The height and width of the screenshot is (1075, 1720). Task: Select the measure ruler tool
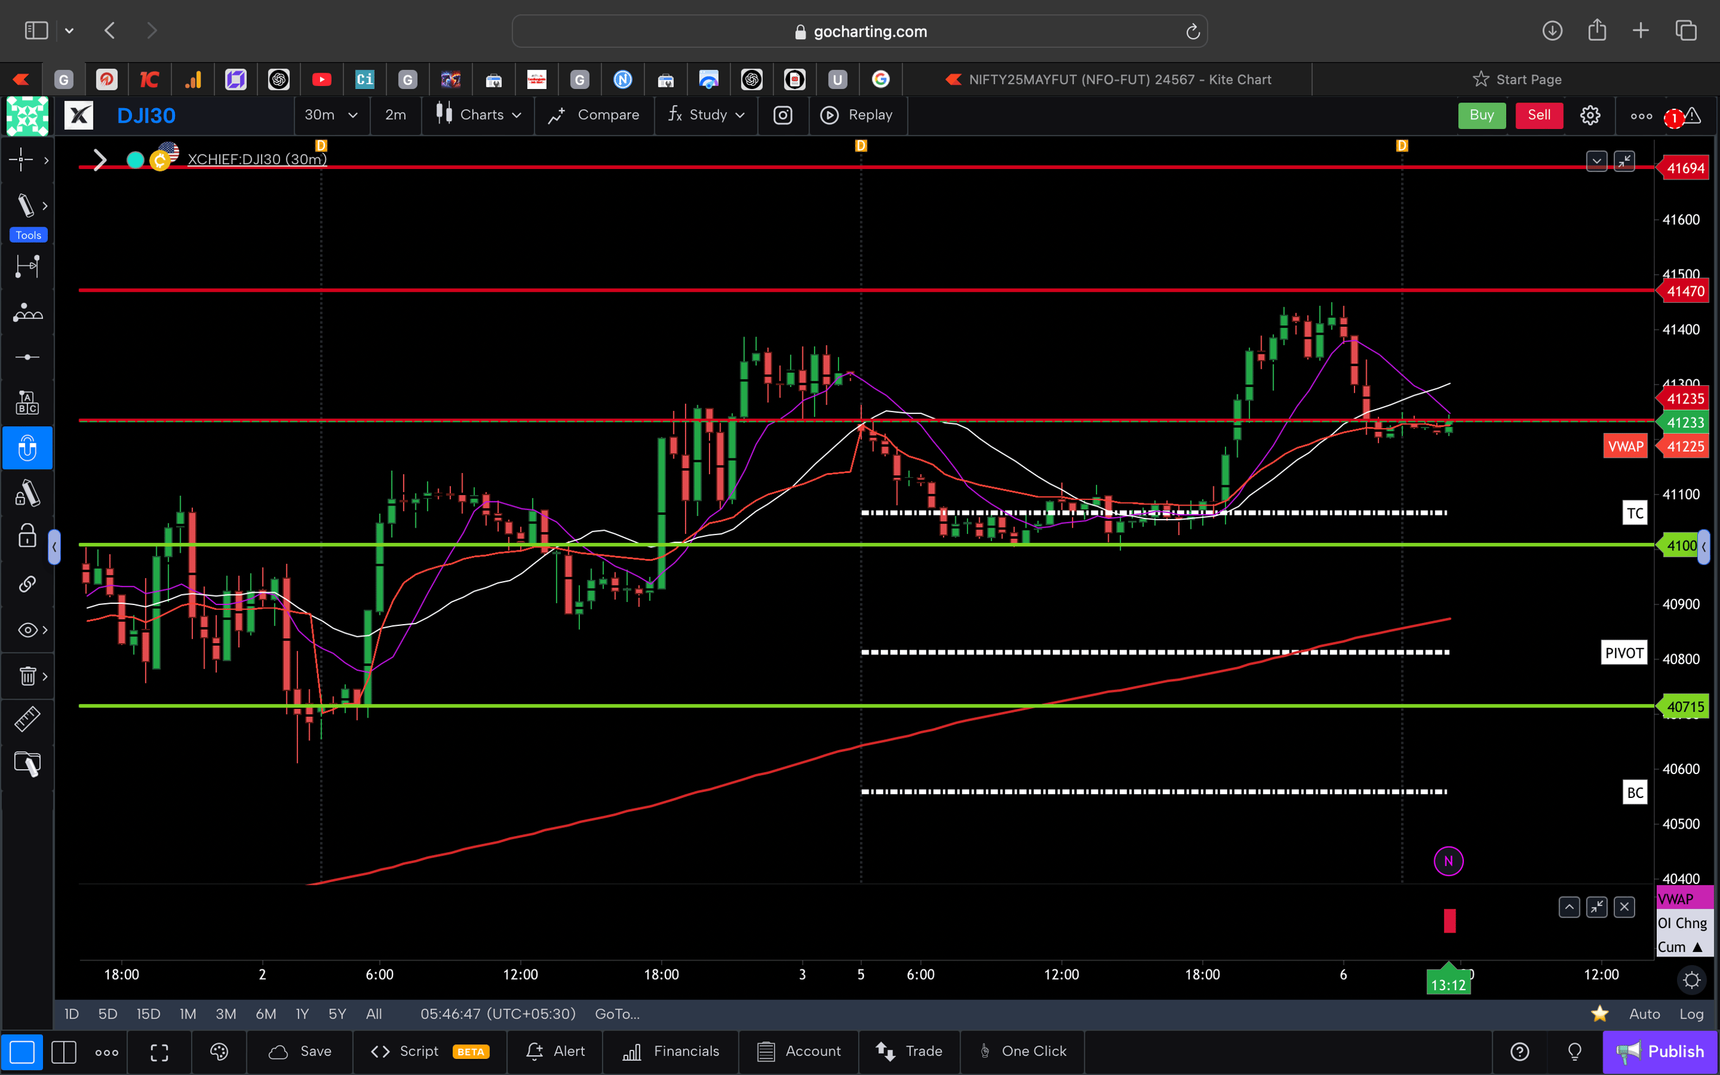(x=28, y=719)
